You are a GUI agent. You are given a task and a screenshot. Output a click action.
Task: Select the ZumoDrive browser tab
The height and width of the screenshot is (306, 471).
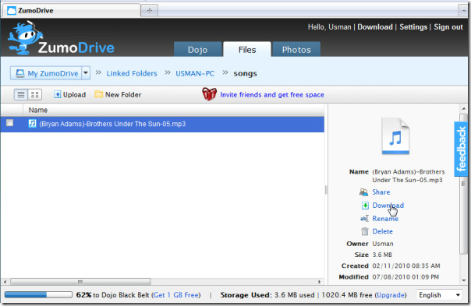coord(72,11)
